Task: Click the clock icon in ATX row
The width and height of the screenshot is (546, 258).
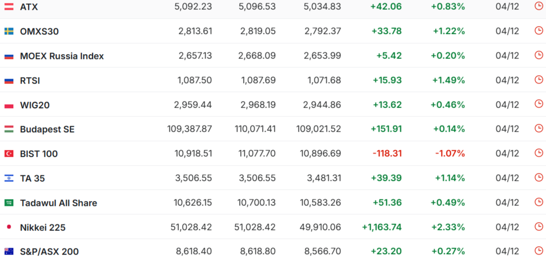Action: [539, 6]
